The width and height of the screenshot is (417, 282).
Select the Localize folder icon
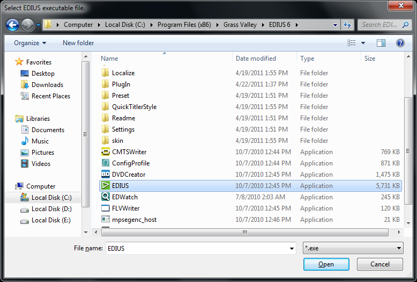pos(105,73)
